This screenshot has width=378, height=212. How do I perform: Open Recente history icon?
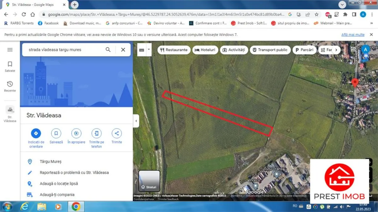[10, 86]
